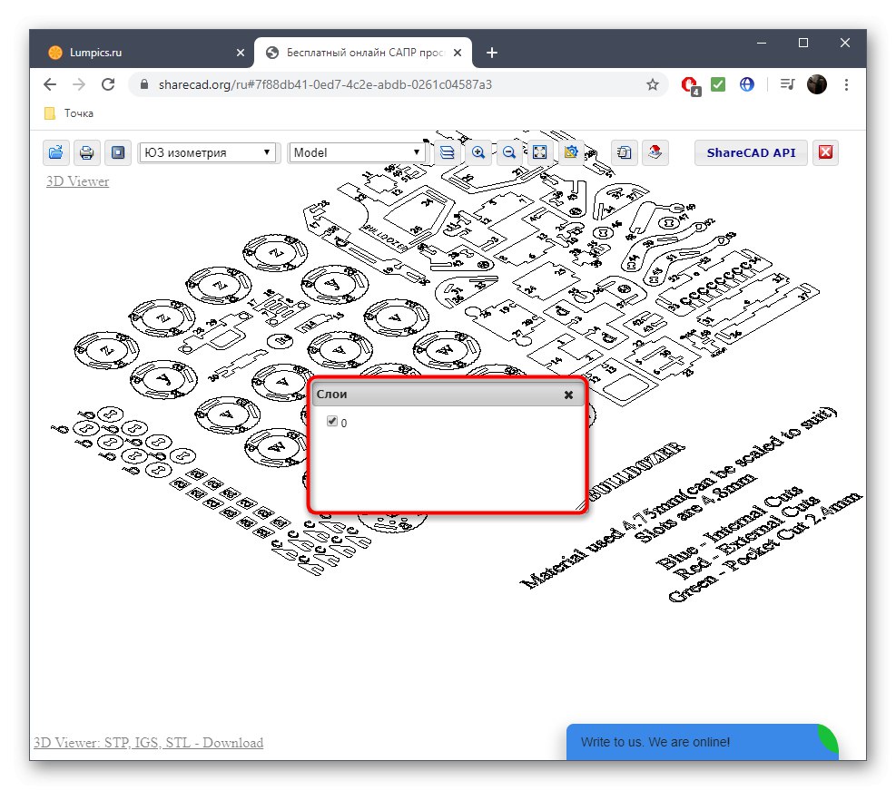
Task: Click the Слои panel title bar
Action: [448, 395]
